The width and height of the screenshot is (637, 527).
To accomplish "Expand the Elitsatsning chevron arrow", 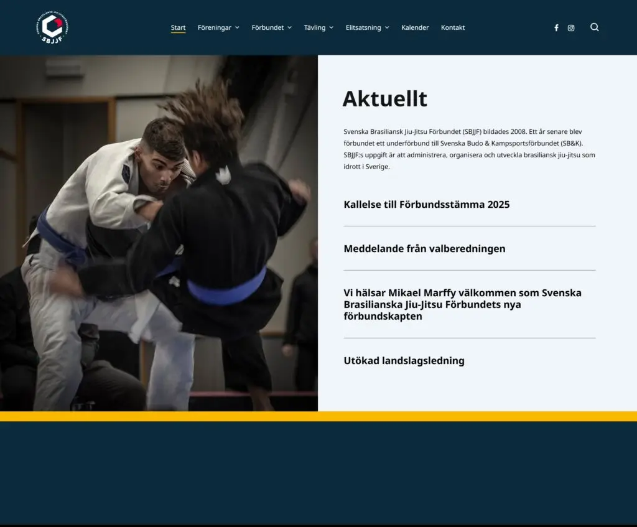I will point(387,27).
